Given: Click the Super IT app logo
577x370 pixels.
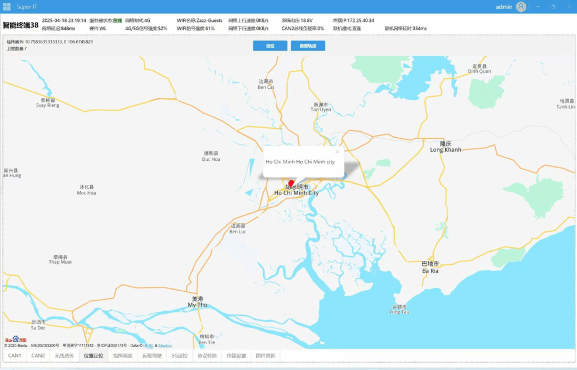Looking at the screenshot, I should point(7,7).
